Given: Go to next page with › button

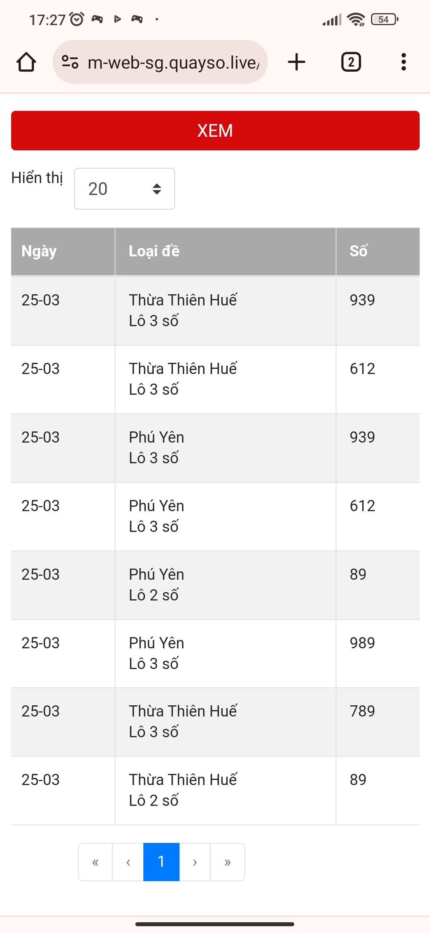Looking at the screenshot, I should [x=195, y=862].
